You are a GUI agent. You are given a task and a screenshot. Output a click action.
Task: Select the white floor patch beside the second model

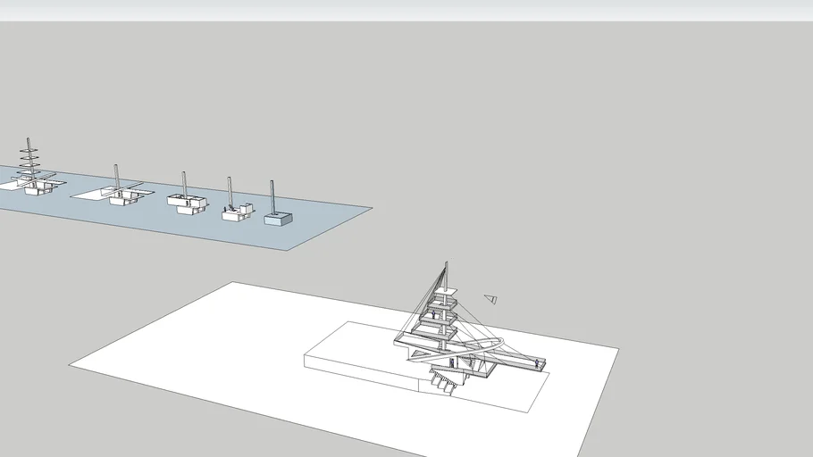coord(88,193)
